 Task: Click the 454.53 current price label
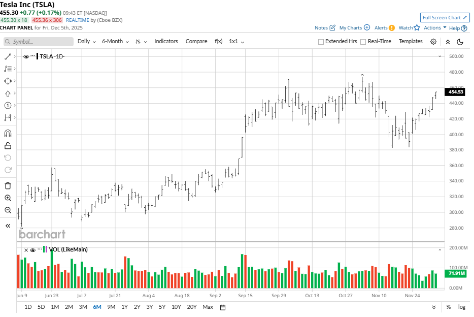(455, 92)
